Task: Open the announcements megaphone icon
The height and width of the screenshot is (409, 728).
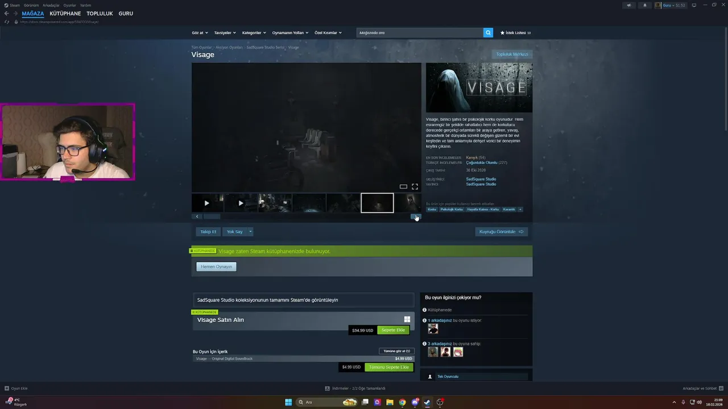Action: (x=628, y=5)
